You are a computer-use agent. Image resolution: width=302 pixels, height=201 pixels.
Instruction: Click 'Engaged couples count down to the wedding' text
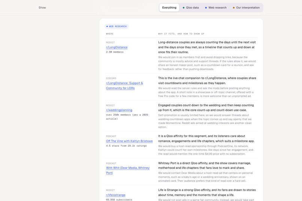(206, 108)
